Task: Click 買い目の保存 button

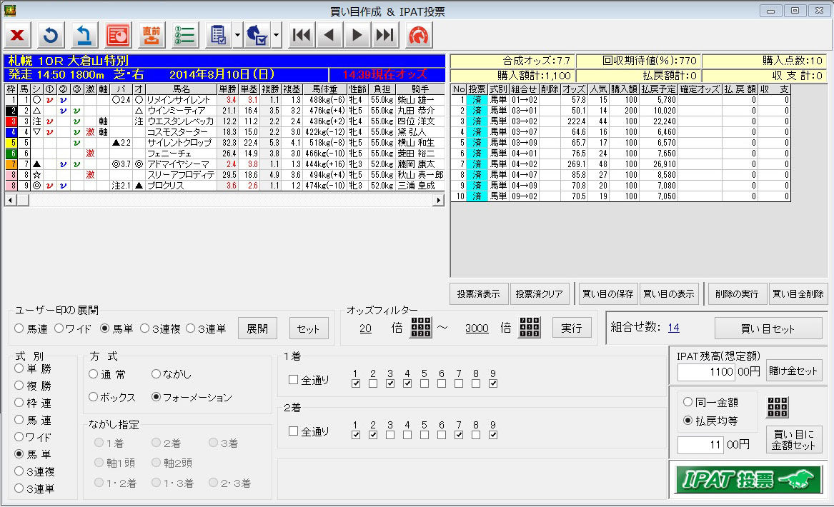Action: (608, 294)
